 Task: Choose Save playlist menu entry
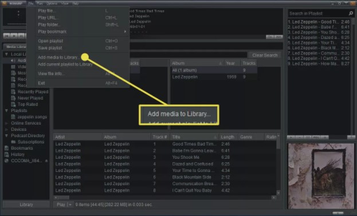tap(78, 48)
